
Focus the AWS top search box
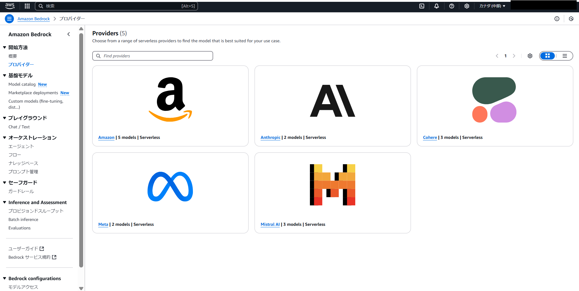tap(116, 6)
